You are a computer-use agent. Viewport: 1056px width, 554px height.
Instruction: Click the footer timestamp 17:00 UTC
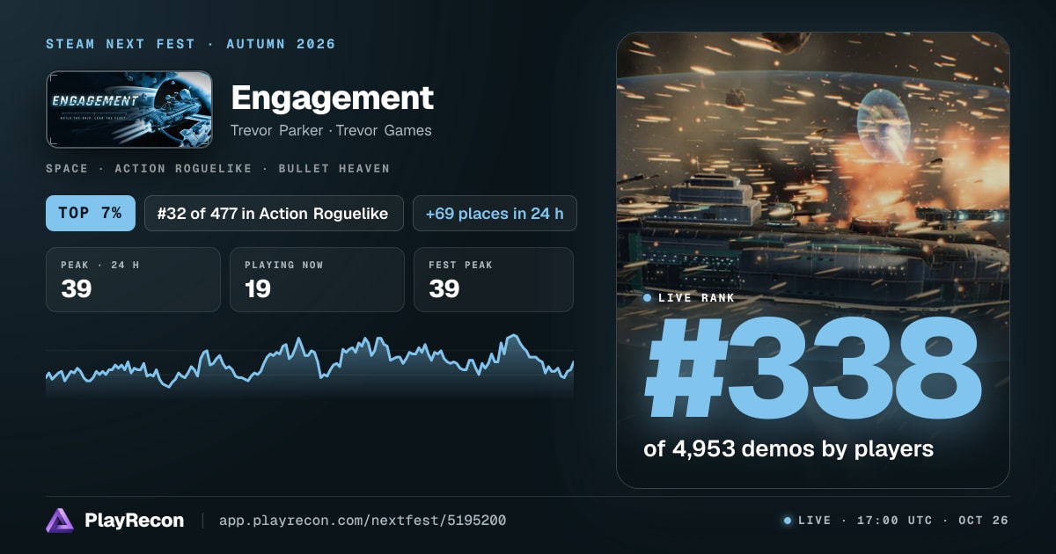[893, 521]
